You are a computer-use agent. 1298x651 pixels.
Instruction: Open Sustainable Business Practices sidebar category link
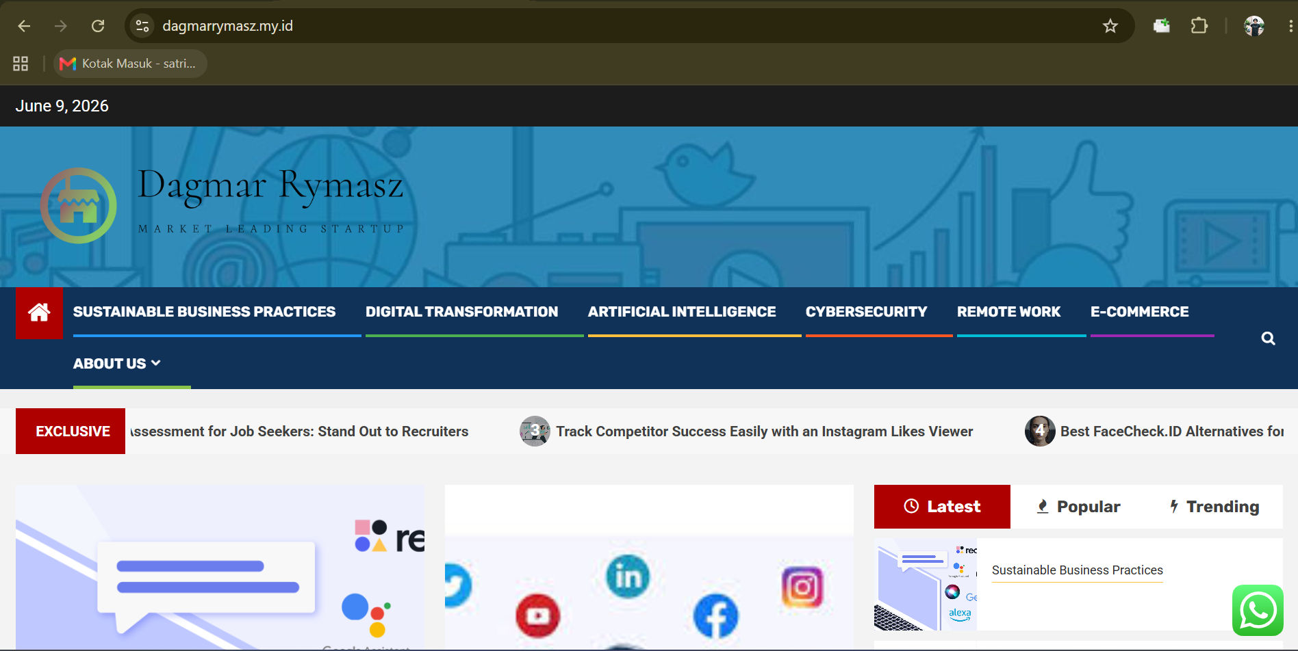click(x=1078, y=570)
